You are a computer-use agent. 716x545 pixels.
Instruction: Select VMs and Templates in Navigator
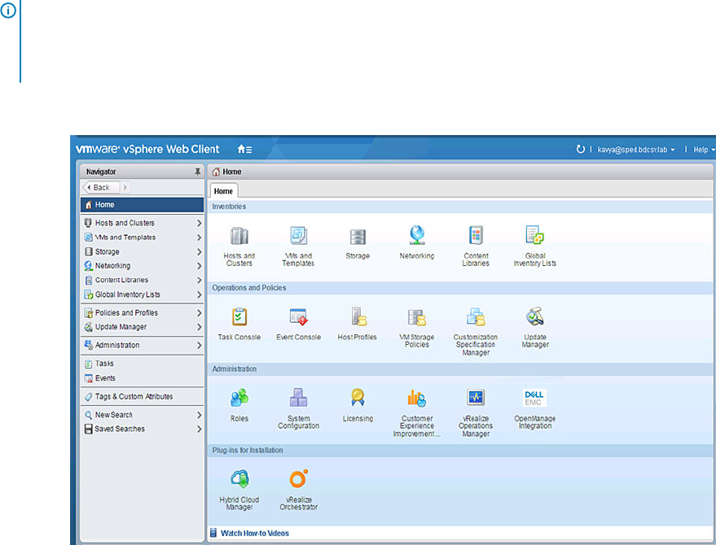coord(142,238)
